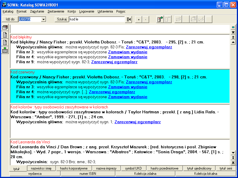Click the Szukaj button
Viewport: 238px width, 178px height.
tap(62, 19)
